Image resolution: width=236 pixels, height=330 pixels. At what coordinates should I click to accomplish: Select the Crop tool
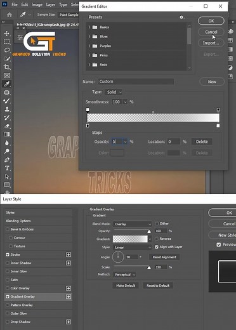[x=7, y=67]
